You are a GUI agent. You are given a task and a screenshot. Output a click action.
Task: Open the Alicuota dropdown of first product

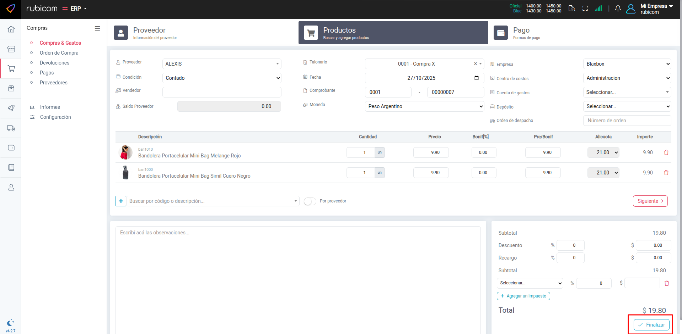pos(603,152)
